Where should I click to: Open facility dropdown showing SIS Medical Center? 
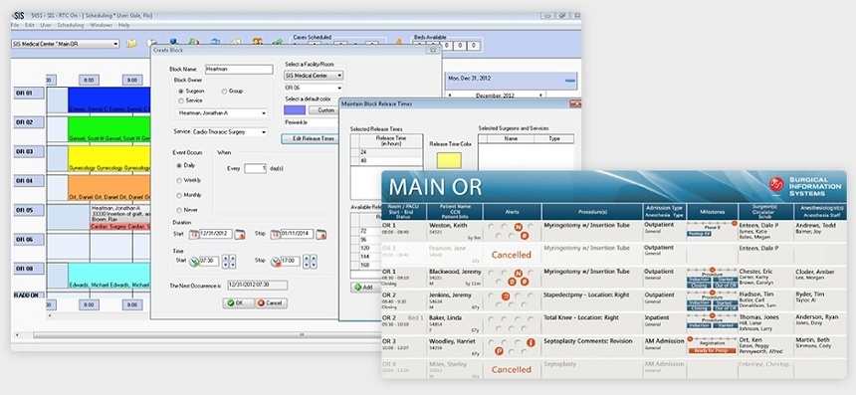pos(314,76)
